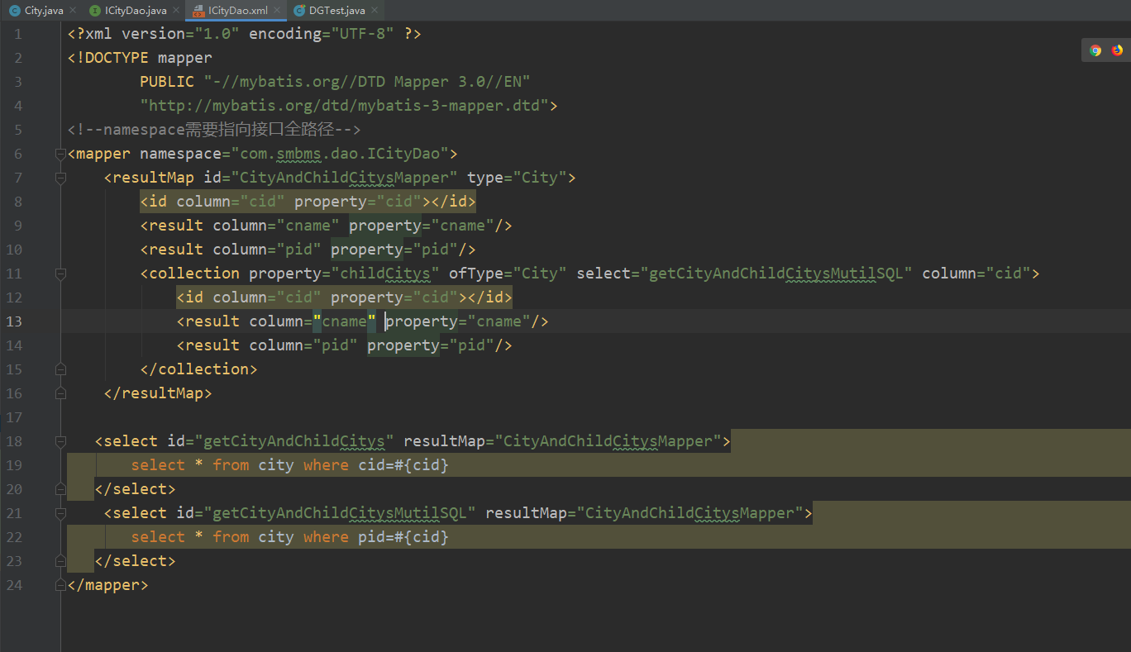Image resolution: width=1131 pixels, height=652 pixels.
Task: Click result column="pid" on line 14
Action: (267, 345)
